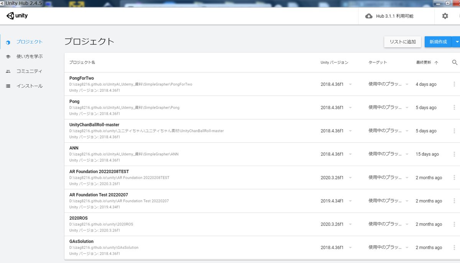Click the プロジェクト page heading
This screenshot has width=460, height=263.
pos(89,41)
